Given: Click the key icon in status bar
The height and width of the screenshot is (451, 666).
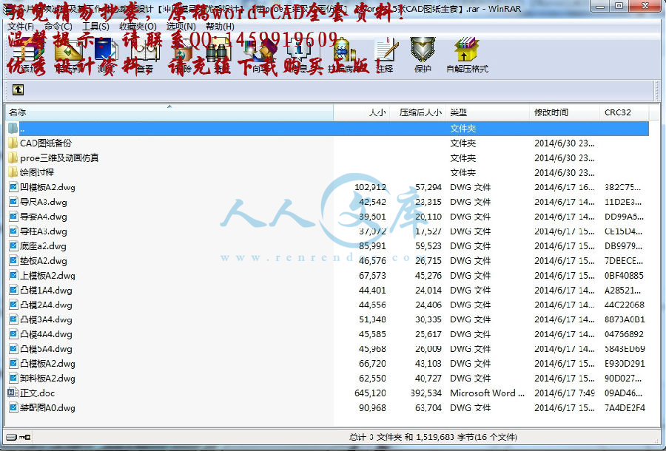Looking at the screenshot, I should click(x=24, y=437).
